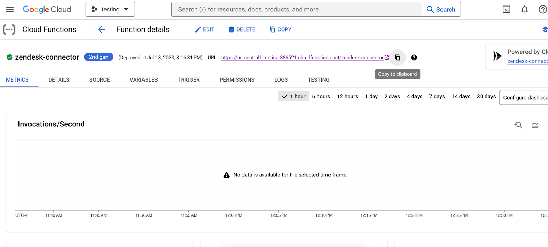Click the UTC-4 timezone label

(22, 215)
